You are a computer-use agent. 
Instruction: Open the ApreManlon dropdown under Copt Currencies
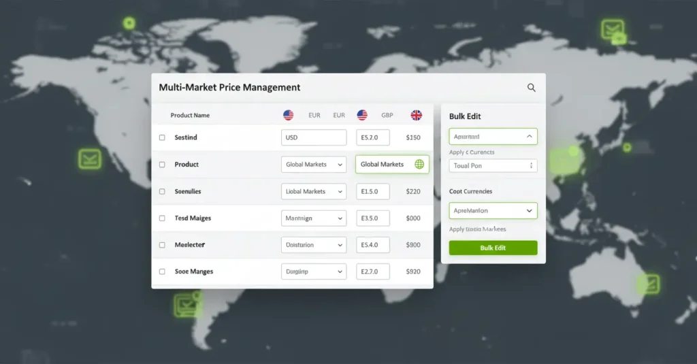pyautogui.click(x=493, y=211)
